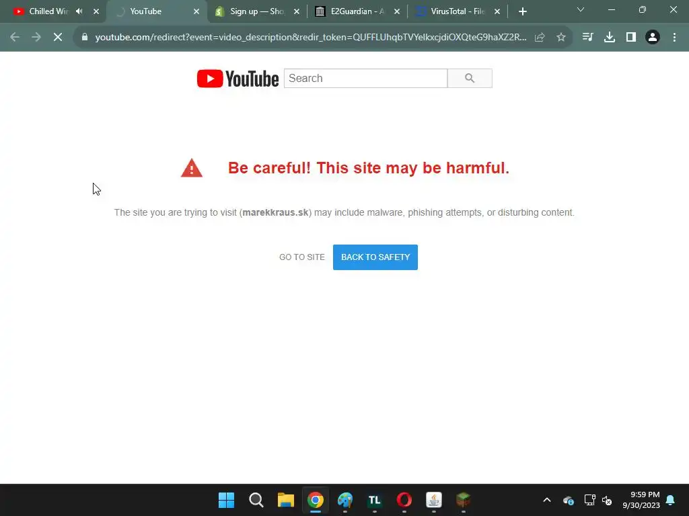Viewport: 689px width, 516px height.
Task: Go back to the previous page
Action: coord(15,38)
